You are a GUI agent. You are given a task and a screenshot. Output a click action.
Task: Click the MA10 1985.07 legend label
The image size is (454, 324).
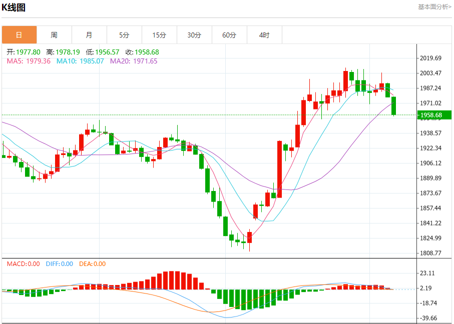pos(80,61)
